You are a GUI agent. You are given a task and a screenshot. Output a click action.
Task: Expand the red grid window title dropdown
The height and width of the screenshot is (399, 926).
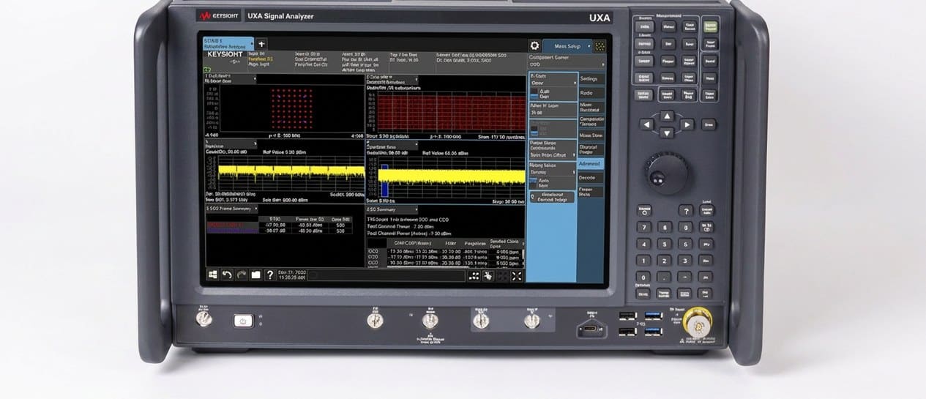392,80
